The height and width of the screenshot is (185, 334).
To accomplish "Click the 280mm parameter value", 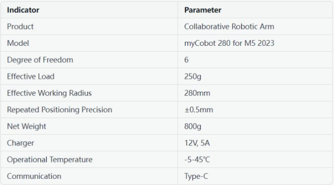I will pyautogui.click(x=197, y=93).
